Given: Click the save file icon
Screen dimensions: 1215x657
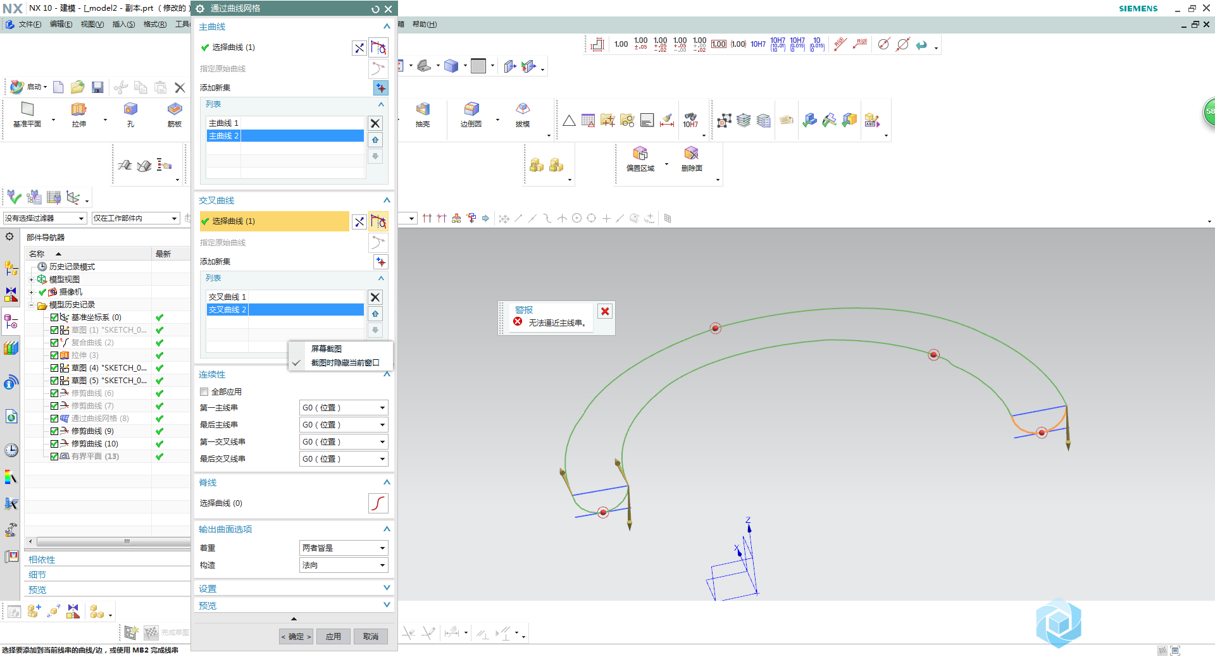Looking at the screenshot, I should point(97,87).
